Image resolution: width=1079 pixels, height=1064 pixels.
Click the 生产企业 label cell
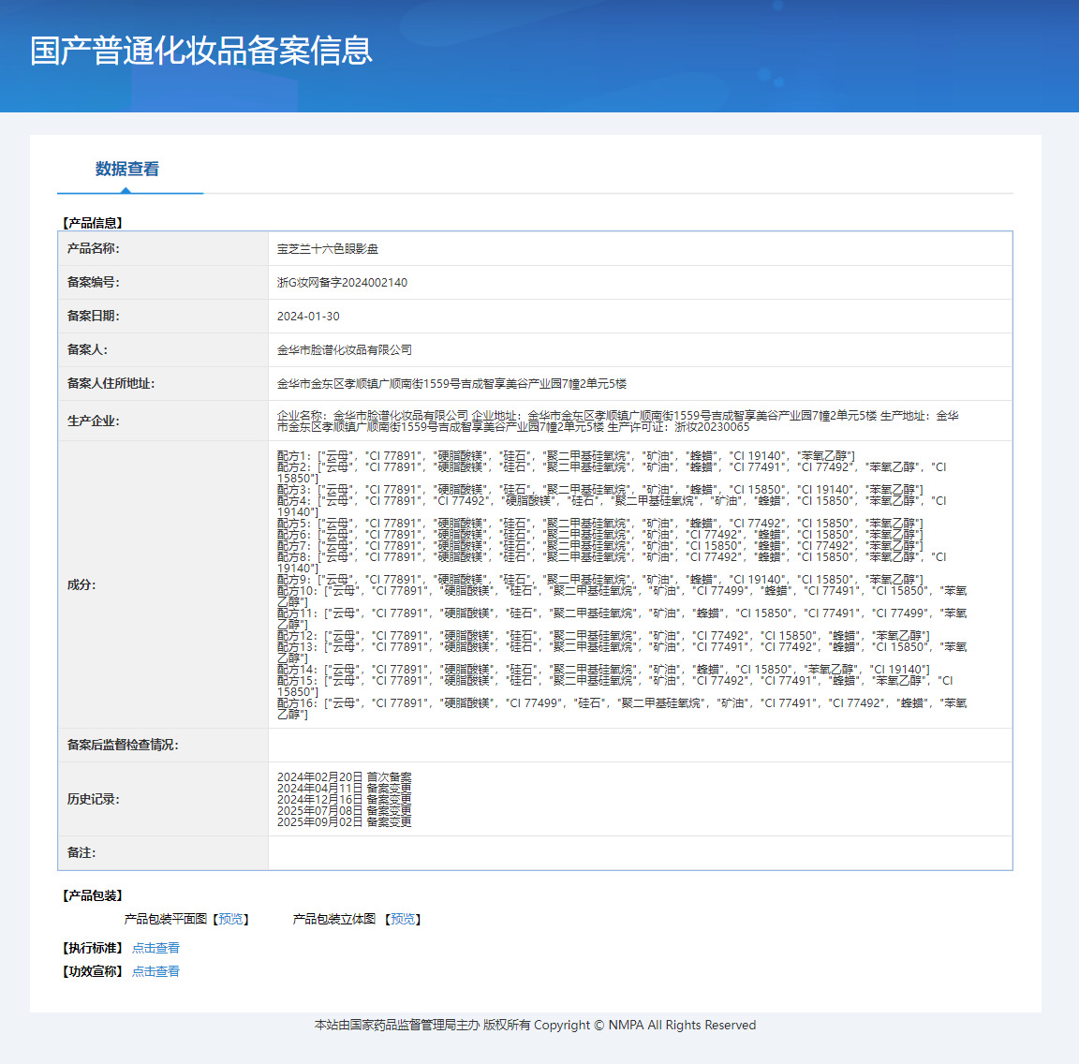[163, 421]
